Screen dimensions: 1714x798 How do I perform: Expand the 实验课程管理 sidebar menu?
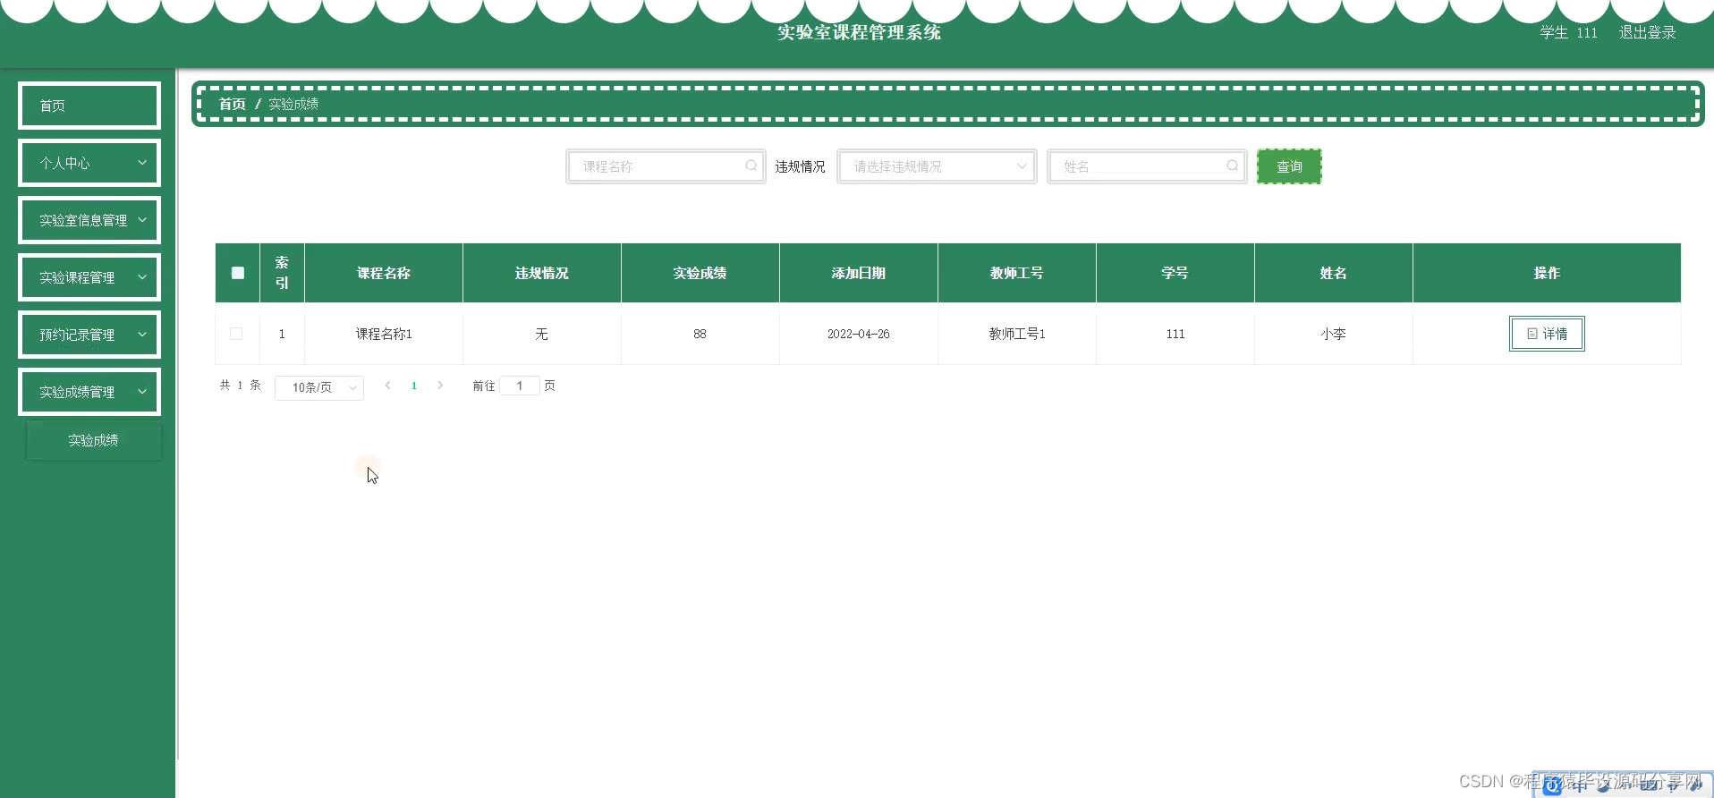89,277
